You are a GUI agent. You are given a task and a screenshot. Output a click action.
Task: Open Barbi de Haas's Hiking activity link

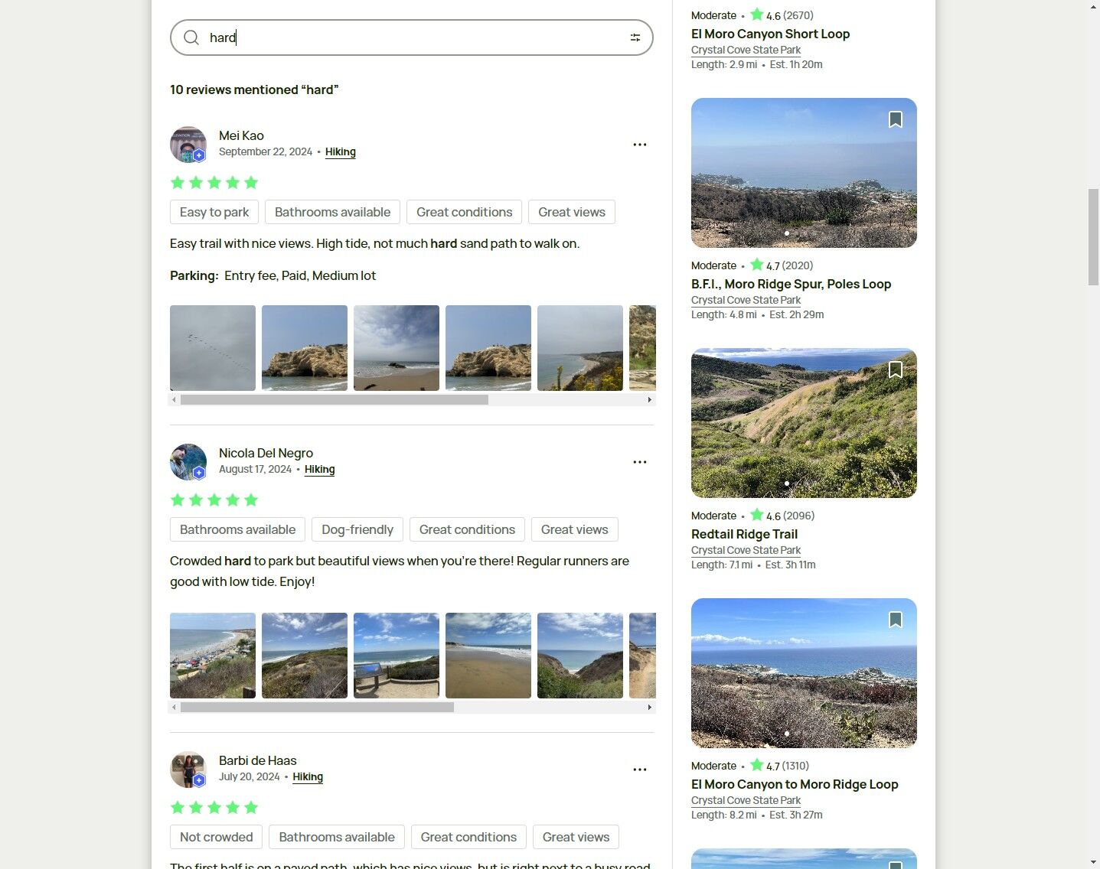[308, 777]
